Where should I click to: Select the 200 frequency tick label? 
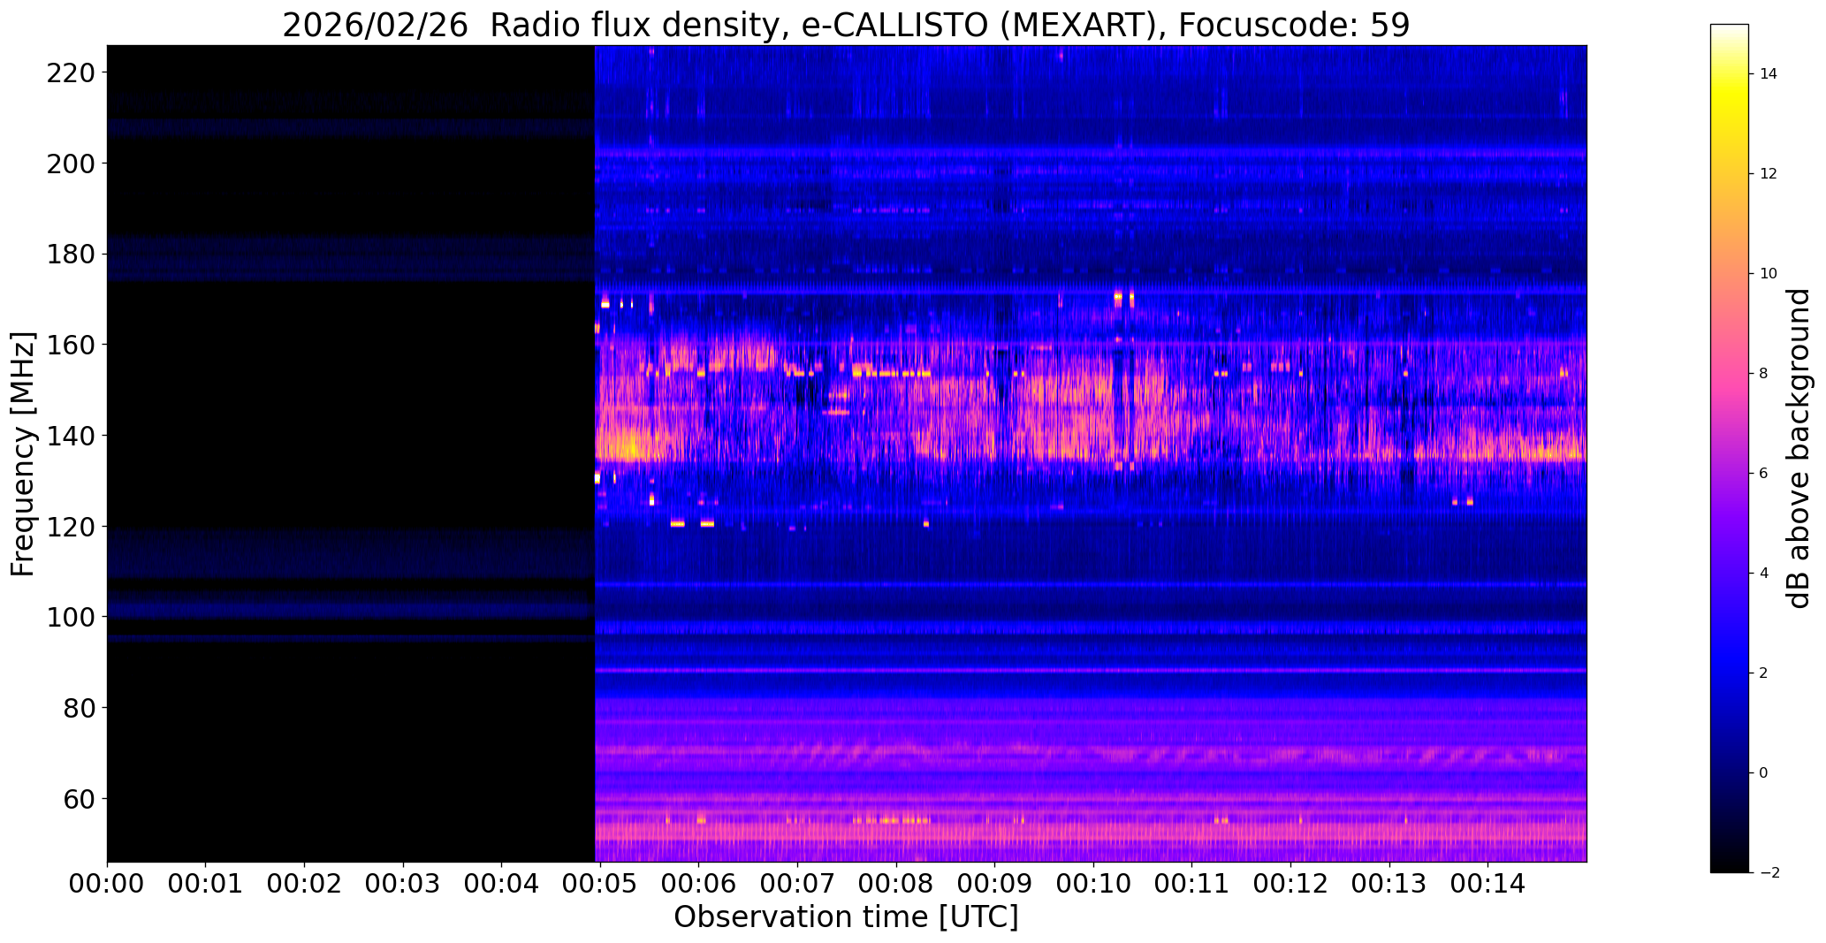click(x=70, y=164)
